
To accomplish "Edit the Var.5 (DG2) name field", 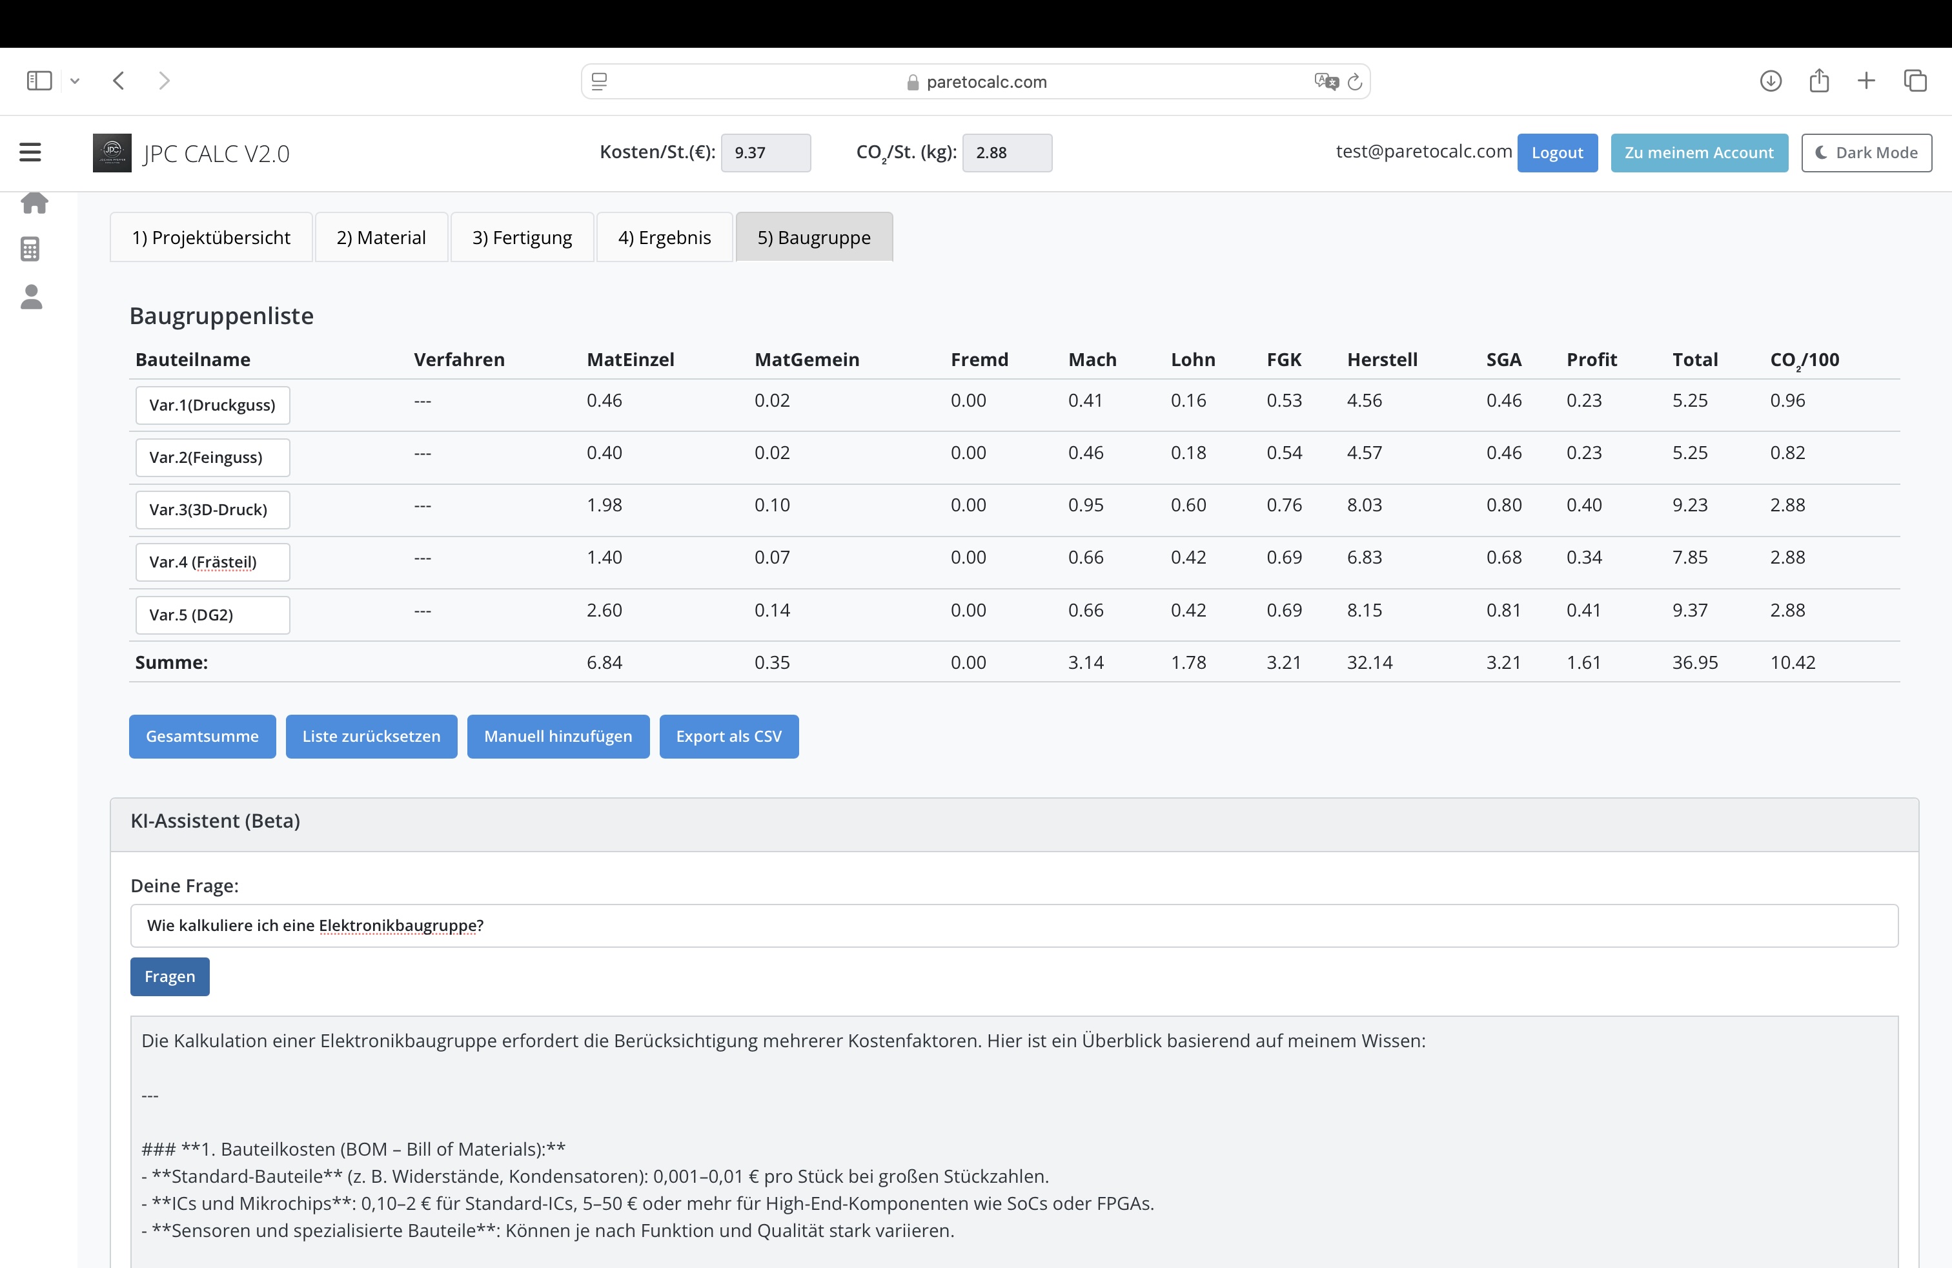I will [212, 615].
